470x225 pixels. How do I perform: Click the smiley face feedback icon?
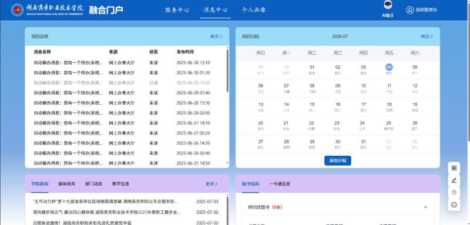454,205
